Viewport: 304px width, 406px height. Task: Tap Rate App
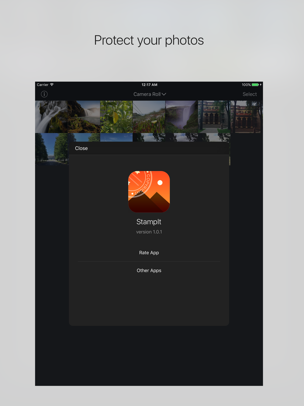pyautogui.click(x=149, y=253)
